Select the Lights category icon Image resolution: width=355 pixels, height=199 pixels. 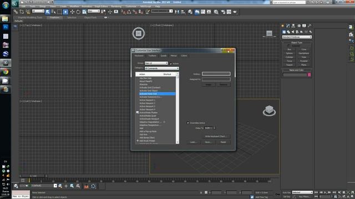click(x=293, y=32)
